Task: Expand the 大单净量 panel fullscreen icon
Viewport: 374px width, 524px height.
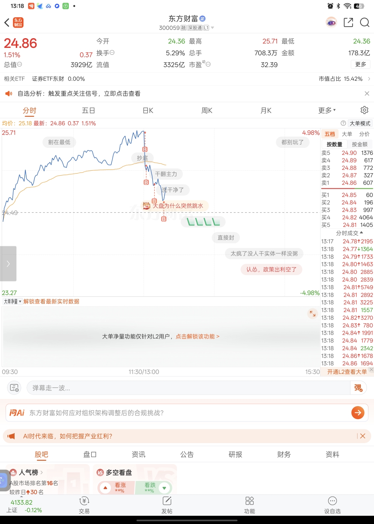Action: tap(312, 314)
